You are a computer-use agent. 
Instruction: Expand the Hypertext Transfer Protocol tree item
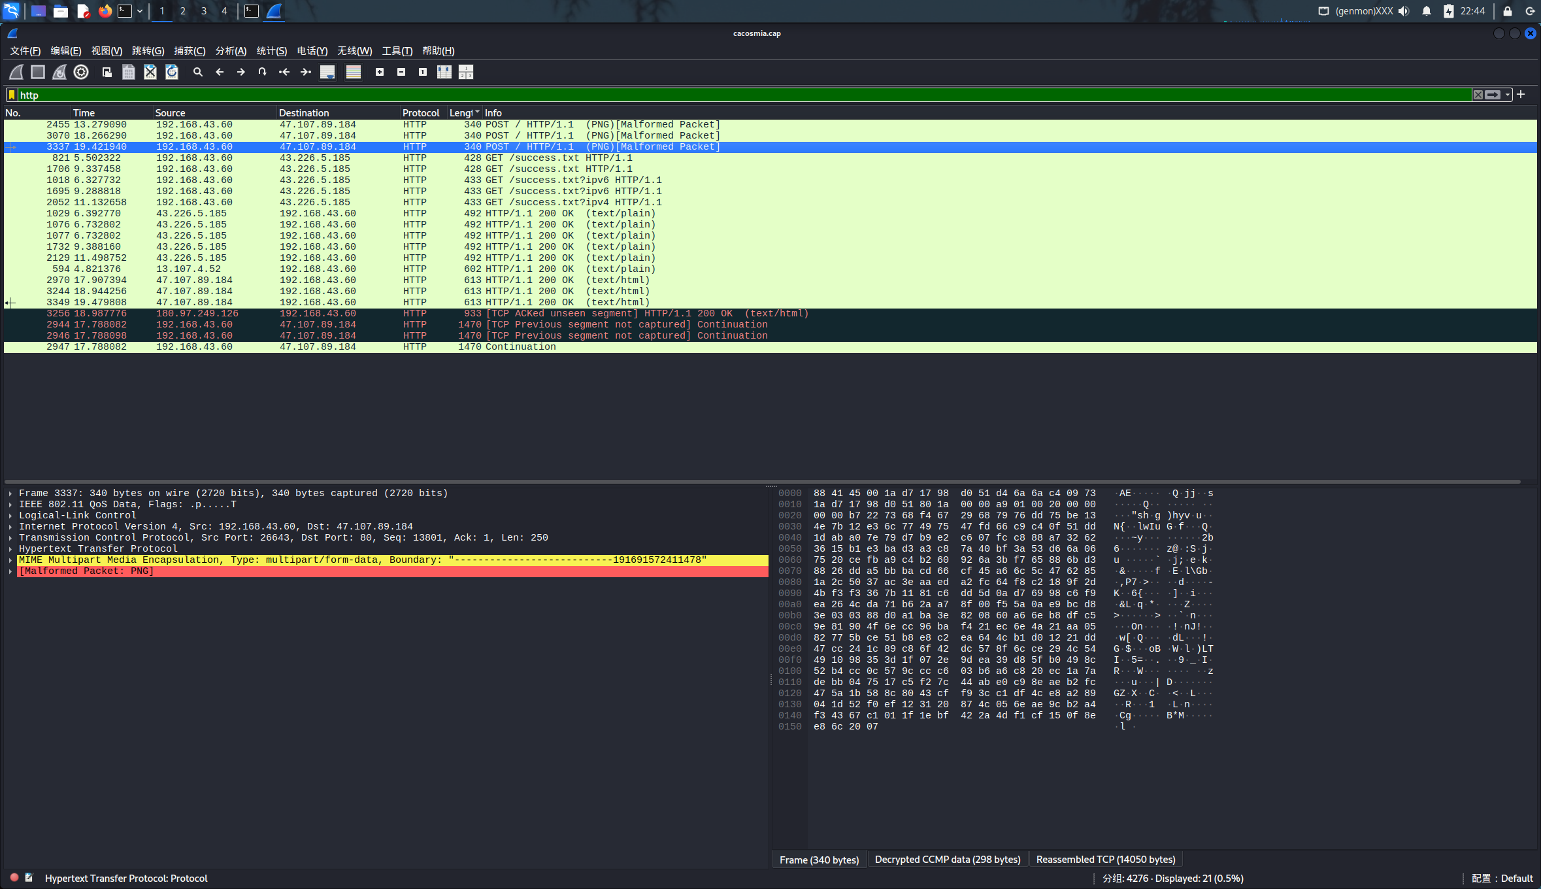pyautogui.click(x=10, y=549)
